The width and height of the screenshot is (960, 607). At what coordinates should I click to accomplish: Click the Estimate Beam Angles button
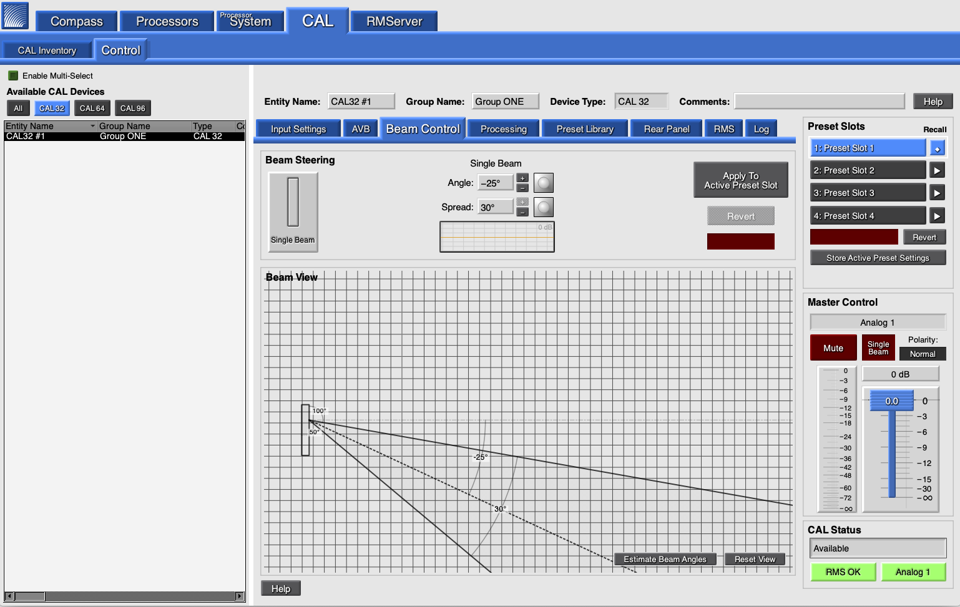pos(665,559)
